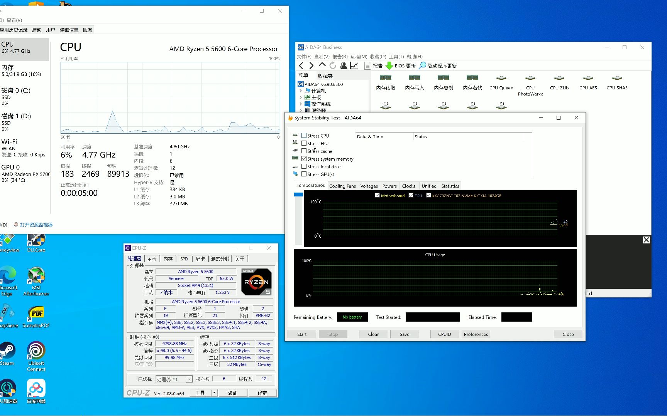Click the Steam desktop icon

pos(7,354)
